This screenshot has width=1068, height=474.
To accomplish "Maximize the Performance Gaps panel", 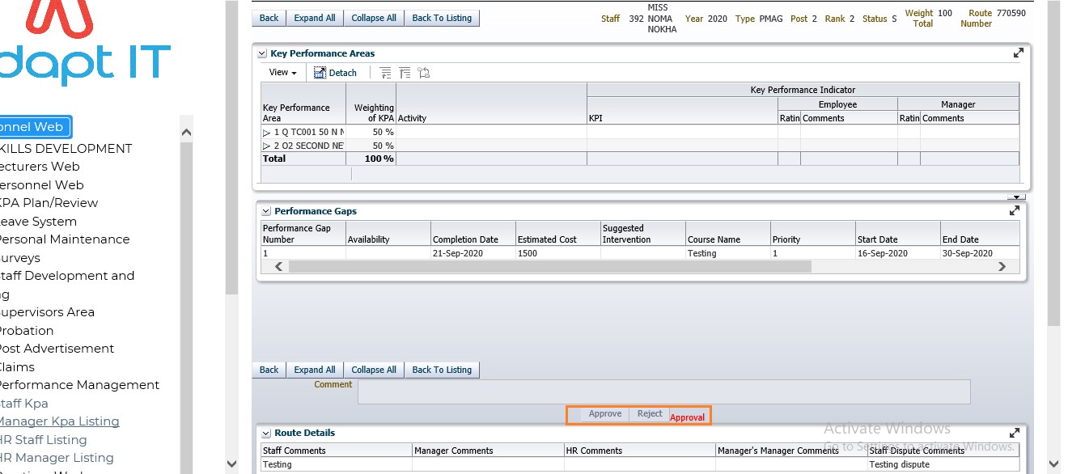I will click(x=1014, y=211).
